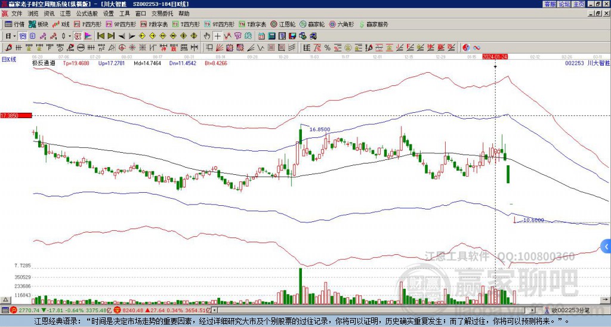Viewport: 611px width, 327px height.
Task: Click the 客服 button
Action: coord(550,4)
